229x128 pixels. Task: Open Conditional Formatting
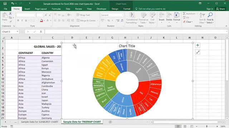tap(132, 18)
